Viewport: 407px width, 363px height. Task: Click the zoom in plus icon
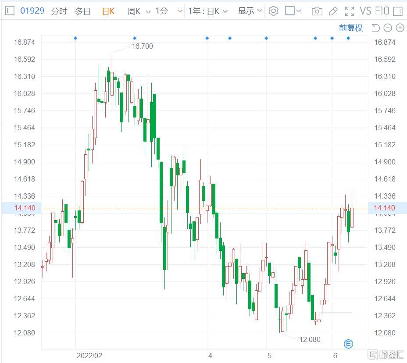400,28
